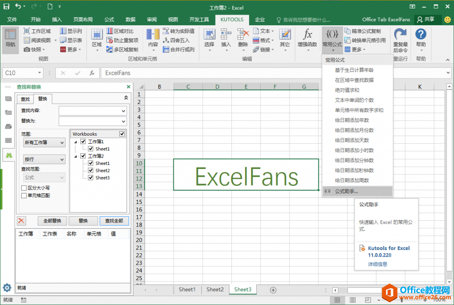Collapse the 工作簿2 tree node
This screenshot has width=454, height=305.
point(75,156)
